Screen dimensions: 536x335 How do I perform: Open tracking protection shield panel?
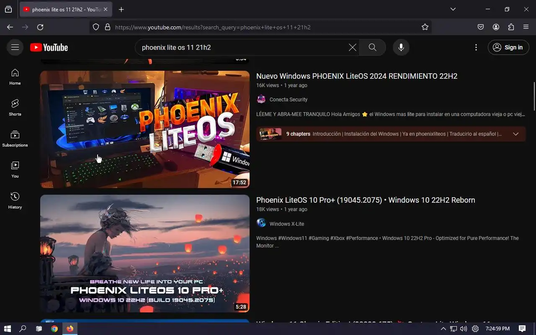point(96,27)
